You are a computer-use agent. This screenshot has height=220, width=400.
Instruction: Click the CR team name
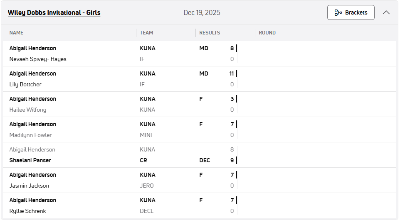pyautogui.click(x=143, y=160)
